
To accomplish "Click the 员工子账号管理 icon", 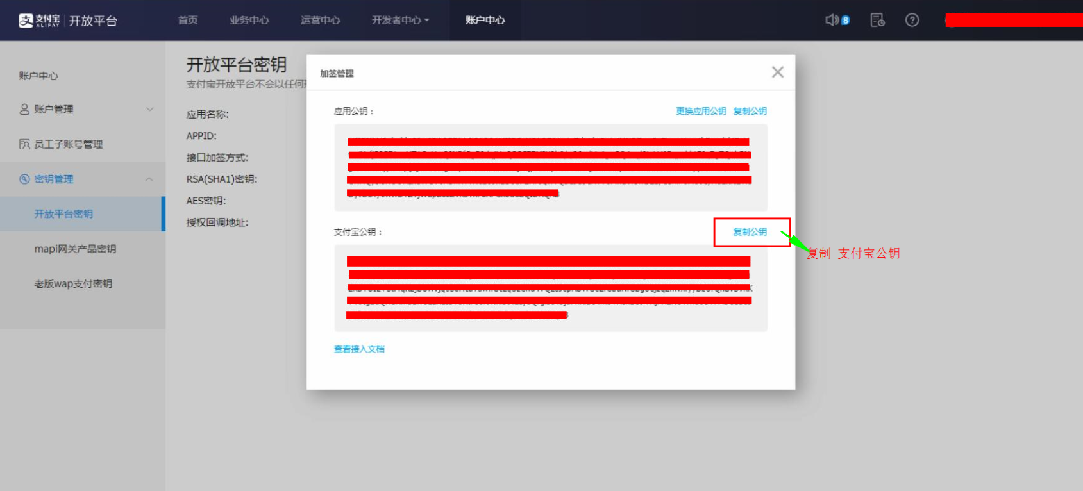I will pyautogui.click(x=24, y=144).
